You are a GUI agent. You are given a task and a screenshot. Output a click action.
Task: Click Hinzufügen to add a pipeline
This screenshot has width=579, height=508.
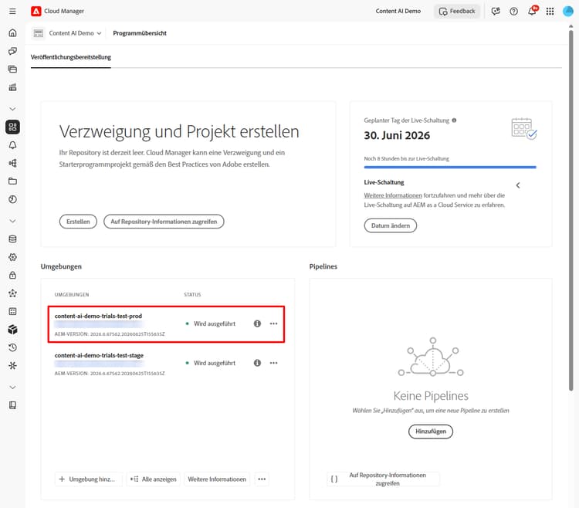(431, 432)
